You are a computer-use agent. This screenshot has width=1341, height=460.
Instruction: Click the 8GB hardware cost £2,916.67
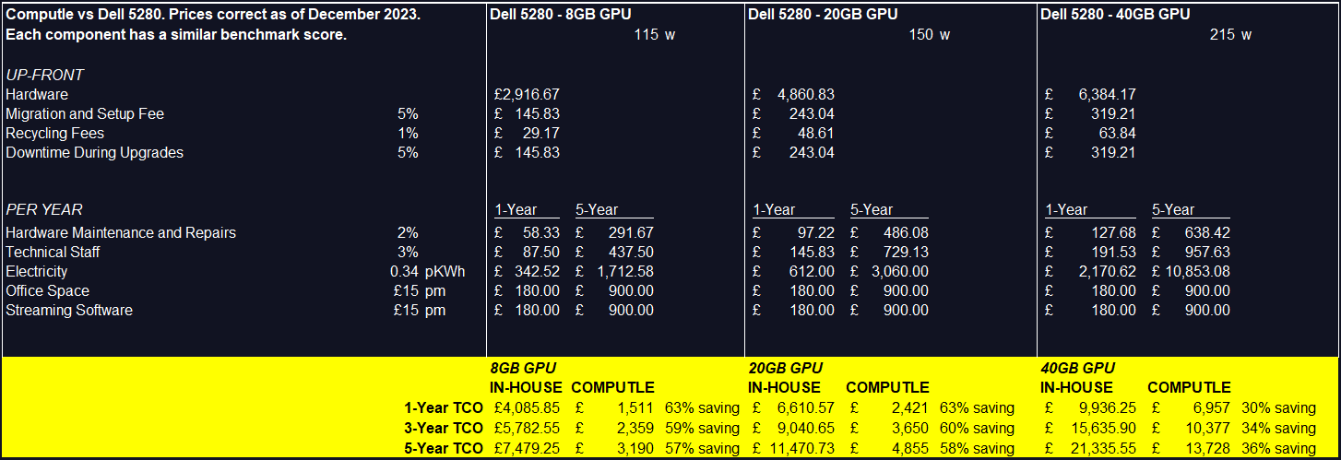[x=527, y=94]
